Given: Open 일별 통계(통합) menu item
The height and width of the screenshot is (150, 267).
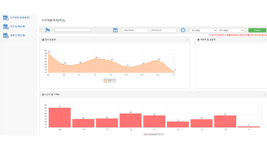Looking at the screenshot, I should (x=18, y=26).
